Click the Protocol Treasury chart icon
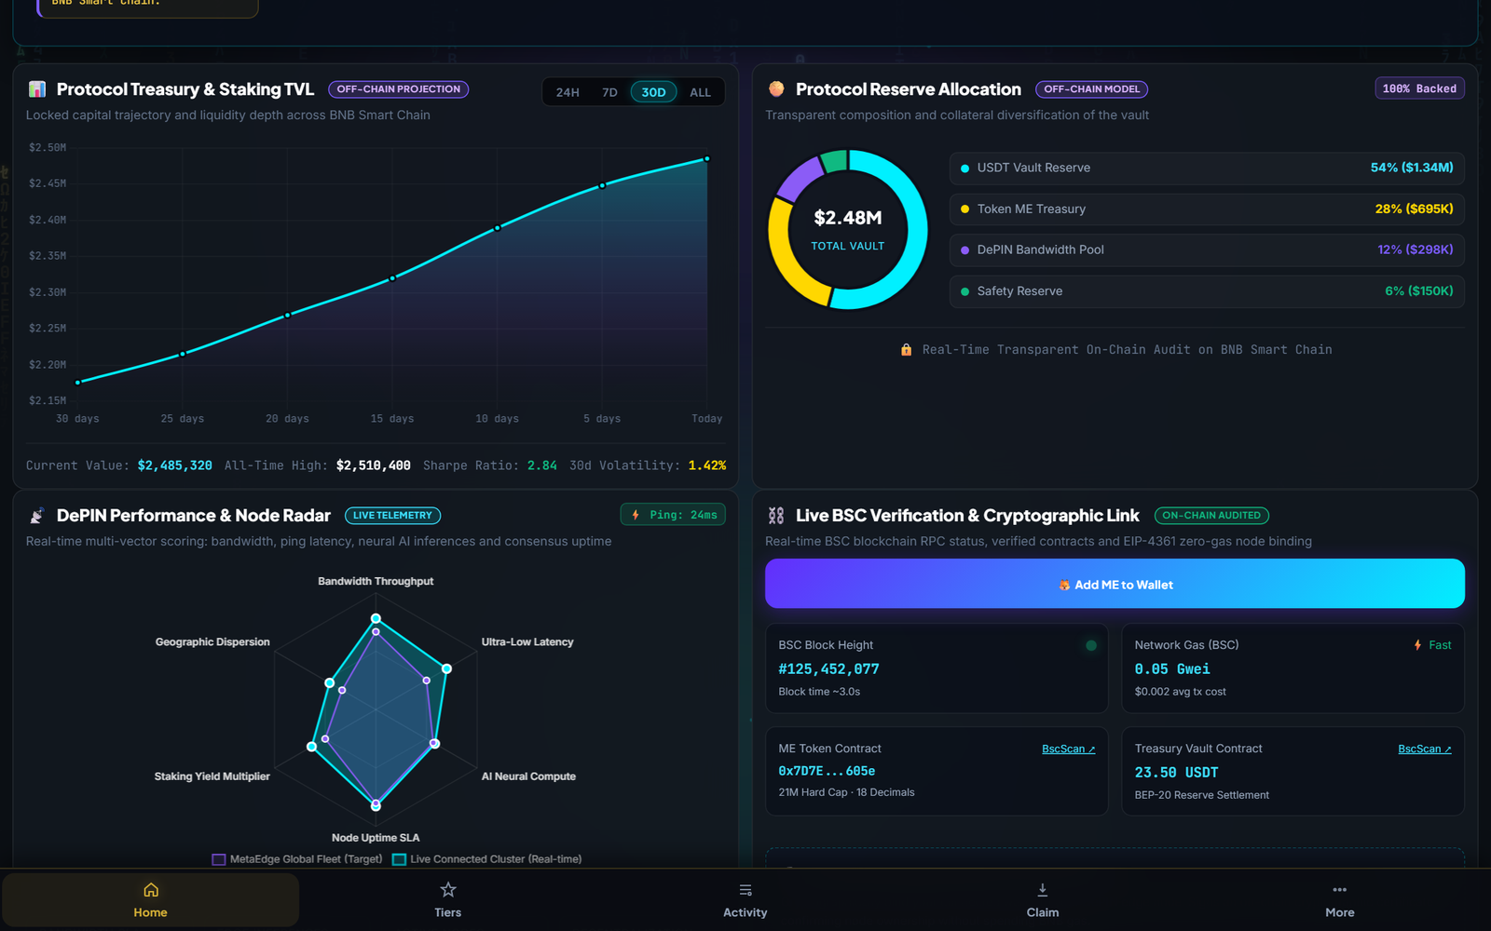 click(37, 89)
